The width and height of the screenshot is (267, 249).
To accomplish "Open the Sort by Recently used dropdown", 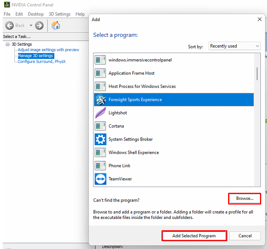I will click(234, 46).
